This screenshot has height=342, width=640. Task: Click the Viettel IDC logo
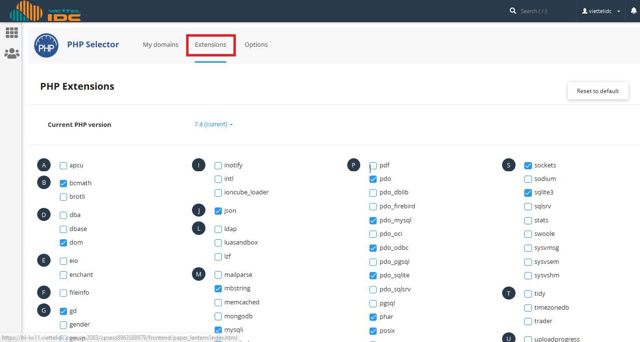(x=46, y=12)
